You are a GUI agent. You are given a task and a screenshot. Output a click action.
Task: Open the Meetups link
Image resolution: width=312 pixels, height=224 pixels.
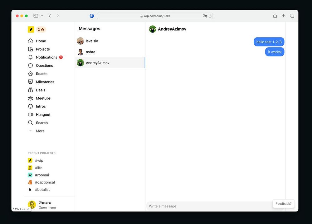tap(43, 98)
